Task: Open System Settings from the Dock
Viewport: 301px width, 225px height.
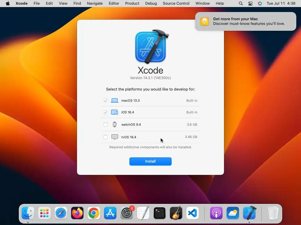Action: click(127, 213)
